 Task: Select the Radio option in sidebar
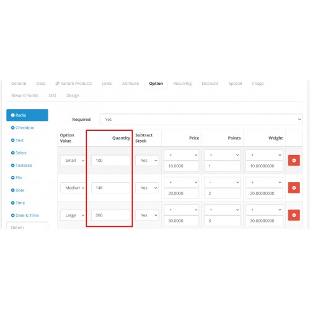coord(27,115)
